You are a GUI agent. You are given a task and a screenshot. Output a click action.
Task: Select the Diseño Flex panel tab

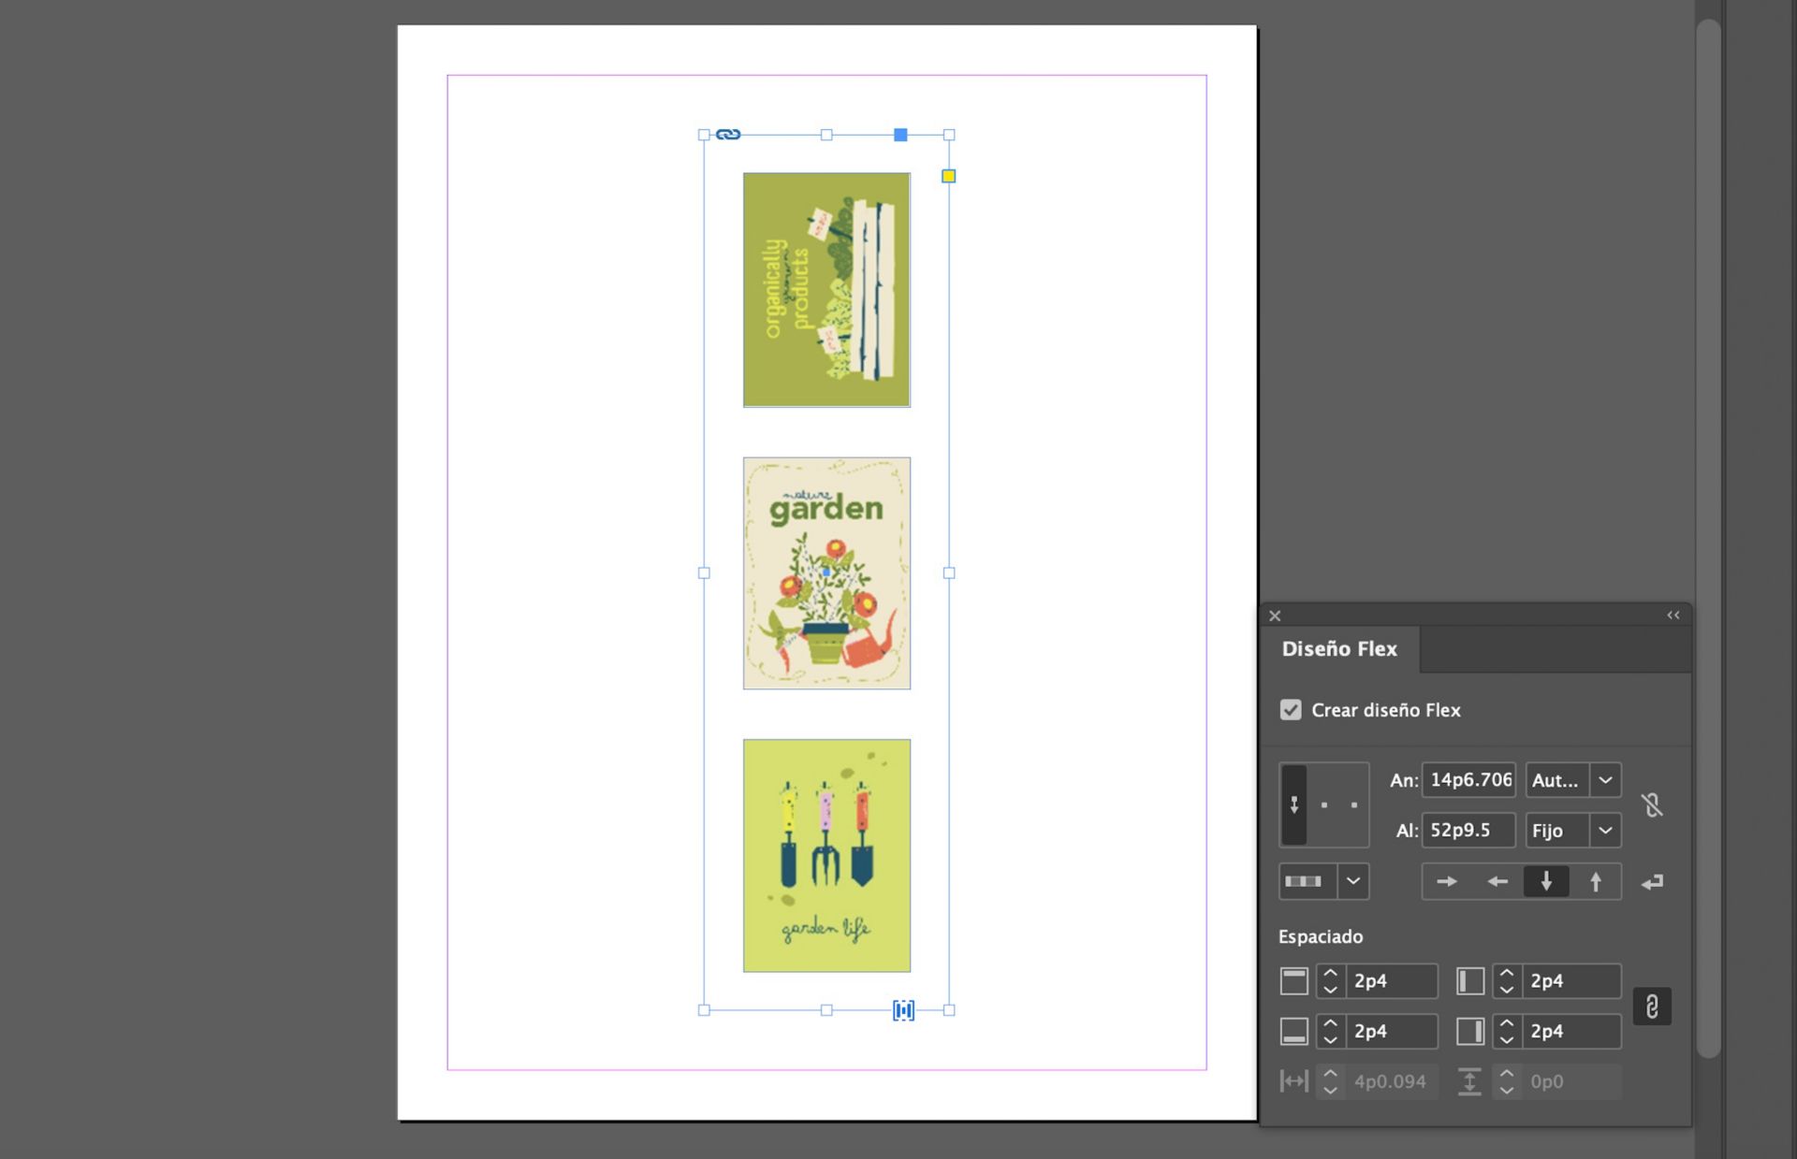(1338, 648)
